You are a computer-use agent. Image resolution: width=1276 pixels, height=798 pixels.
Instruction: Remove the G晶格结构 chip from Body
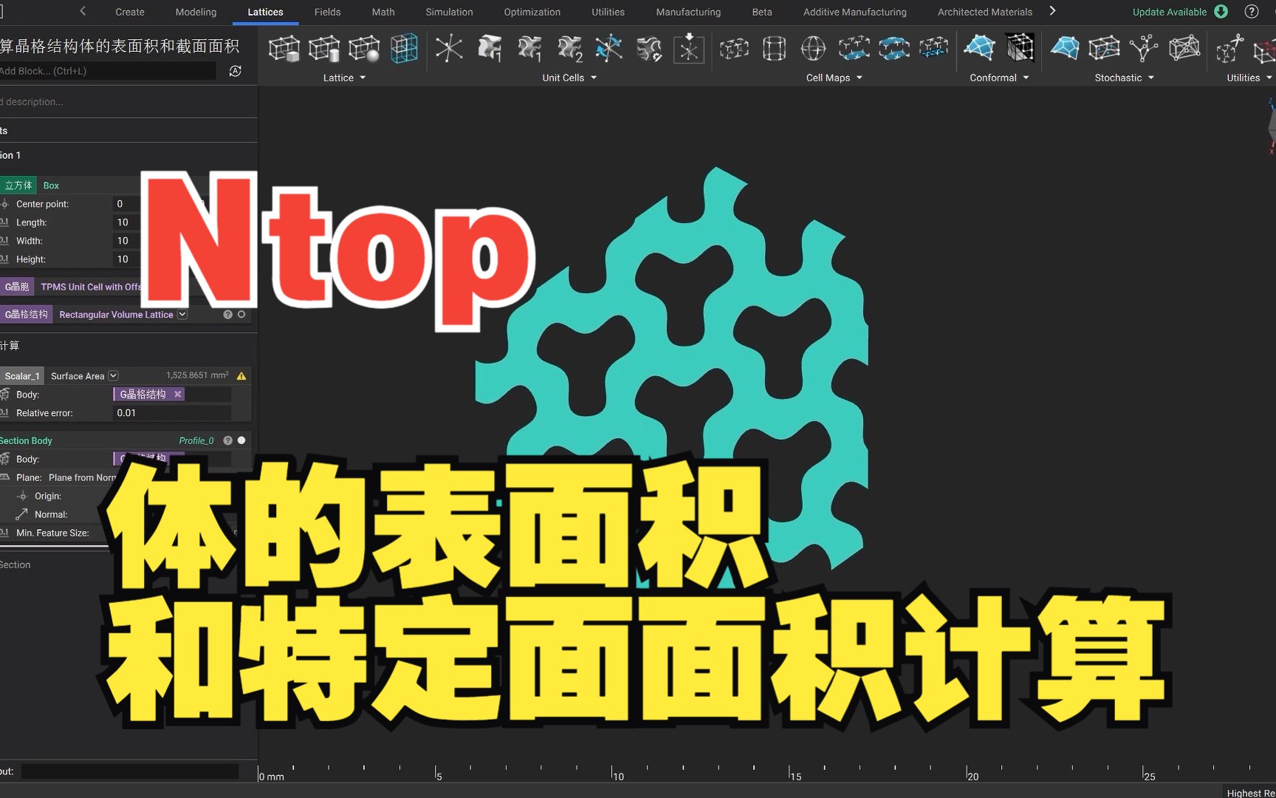pyautogui.click(x=178, y=395)
